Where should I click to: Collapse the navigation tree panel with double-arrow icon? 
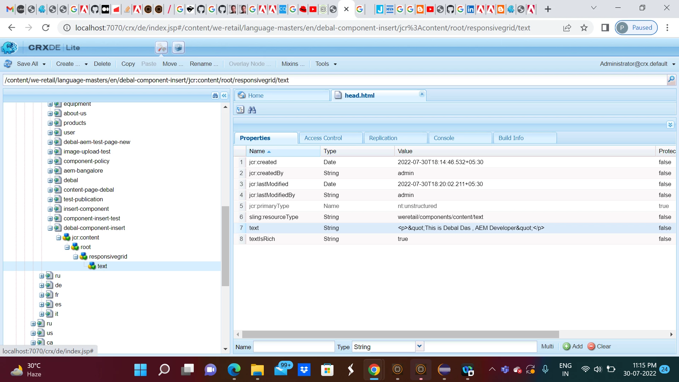[x=224, y=95]
